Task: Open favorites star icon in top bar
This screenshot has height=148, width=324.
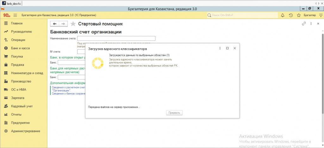Action: pyautogui.click(x=299, y=15)
